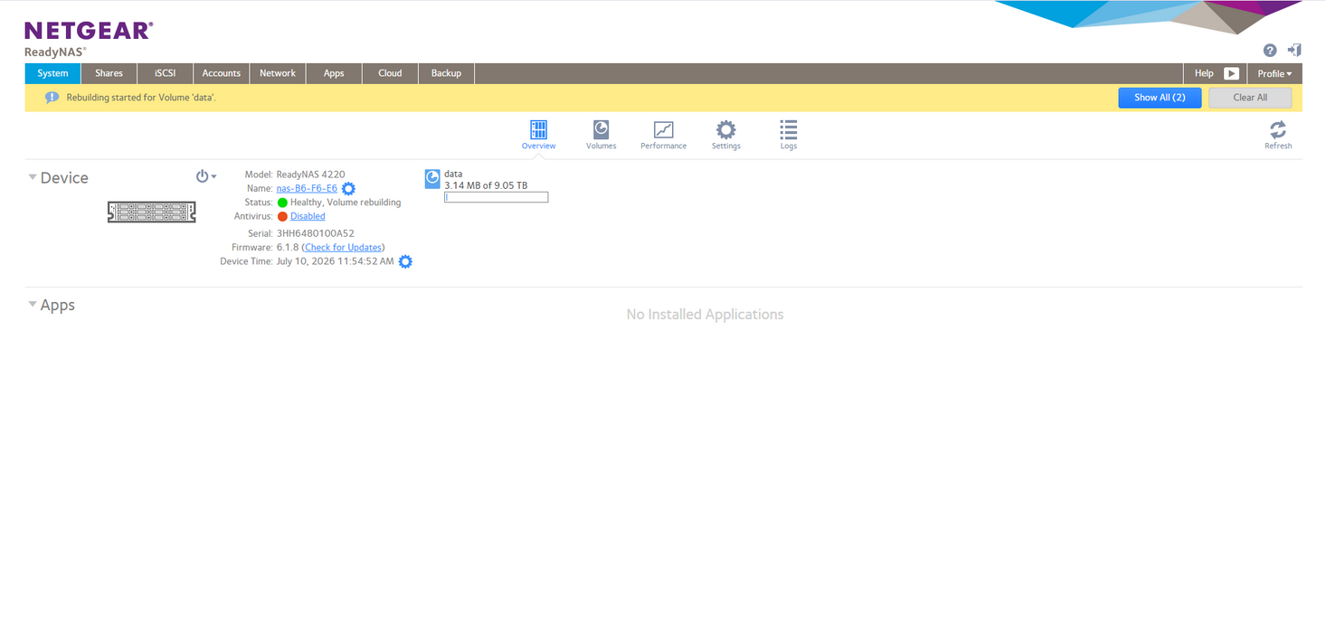
Task: Open the Performance chart icon
Action: pyautogui.click(x=663, y=129)
